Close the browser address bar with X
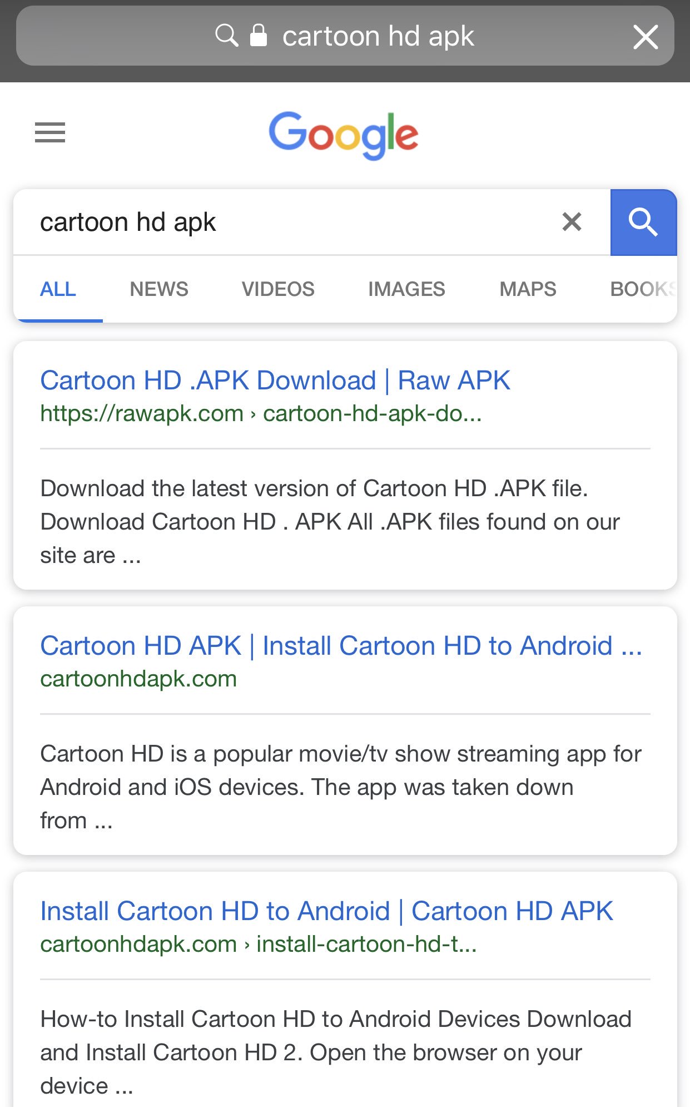 tap(646, 37)
